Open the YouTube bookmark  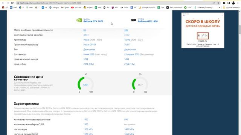(x=76, y=7)
